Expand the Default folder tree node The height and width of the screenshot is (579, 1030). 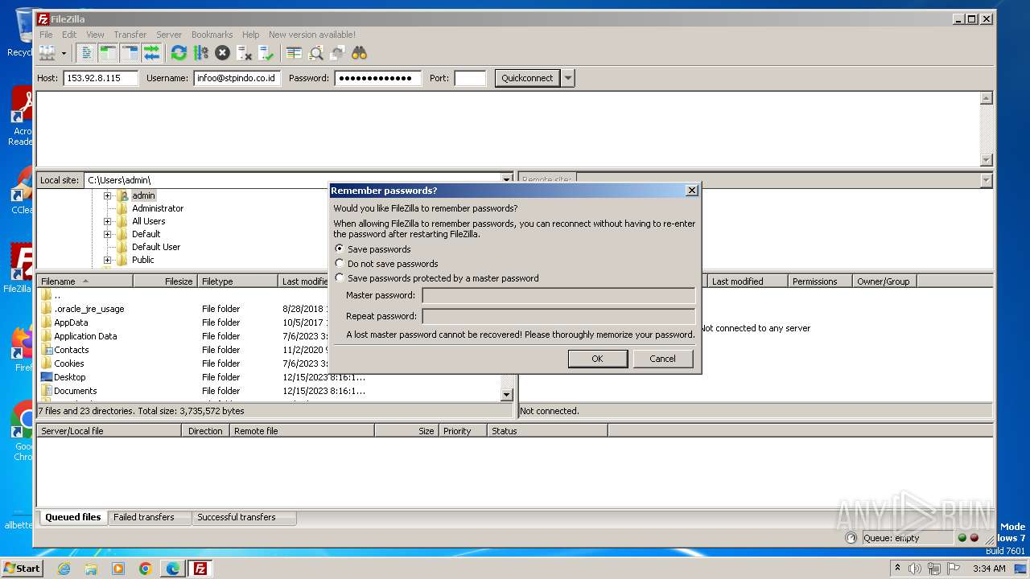[x=107, y=234]
